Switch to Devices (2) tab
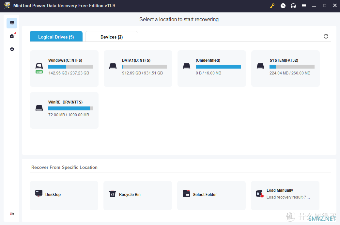The image size is (340, 225). [112, 37]
